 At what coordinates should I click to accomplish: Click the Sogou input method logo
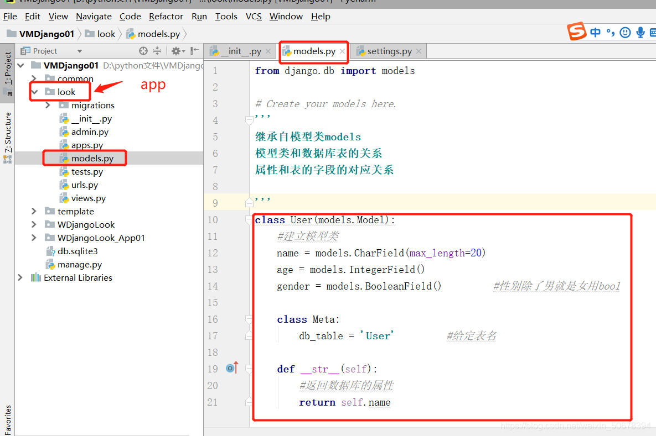pos(577,32)
